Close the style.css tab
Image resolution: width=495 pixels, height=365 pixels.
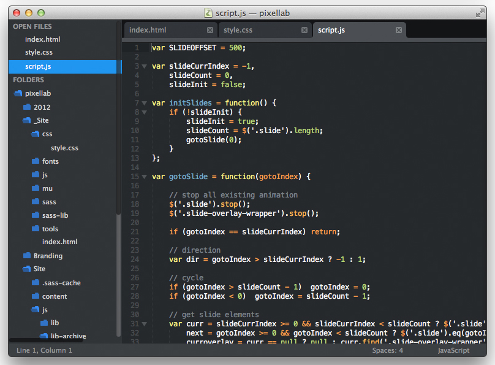click(x=304, y=30)
